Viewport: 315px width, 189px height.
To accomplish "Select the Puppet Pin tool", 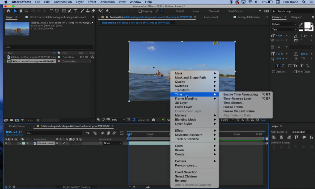I will tap(107, 11).
